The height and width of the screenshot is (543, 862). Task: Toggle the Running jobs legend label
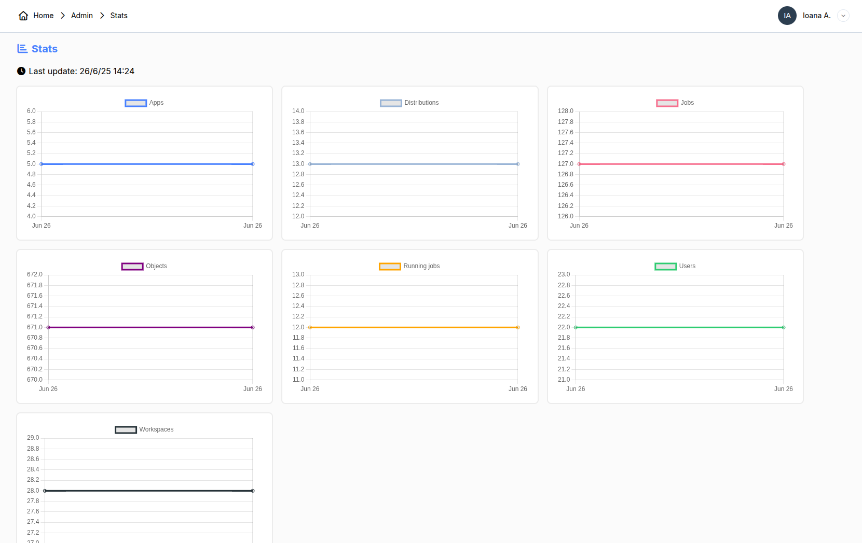421,266
